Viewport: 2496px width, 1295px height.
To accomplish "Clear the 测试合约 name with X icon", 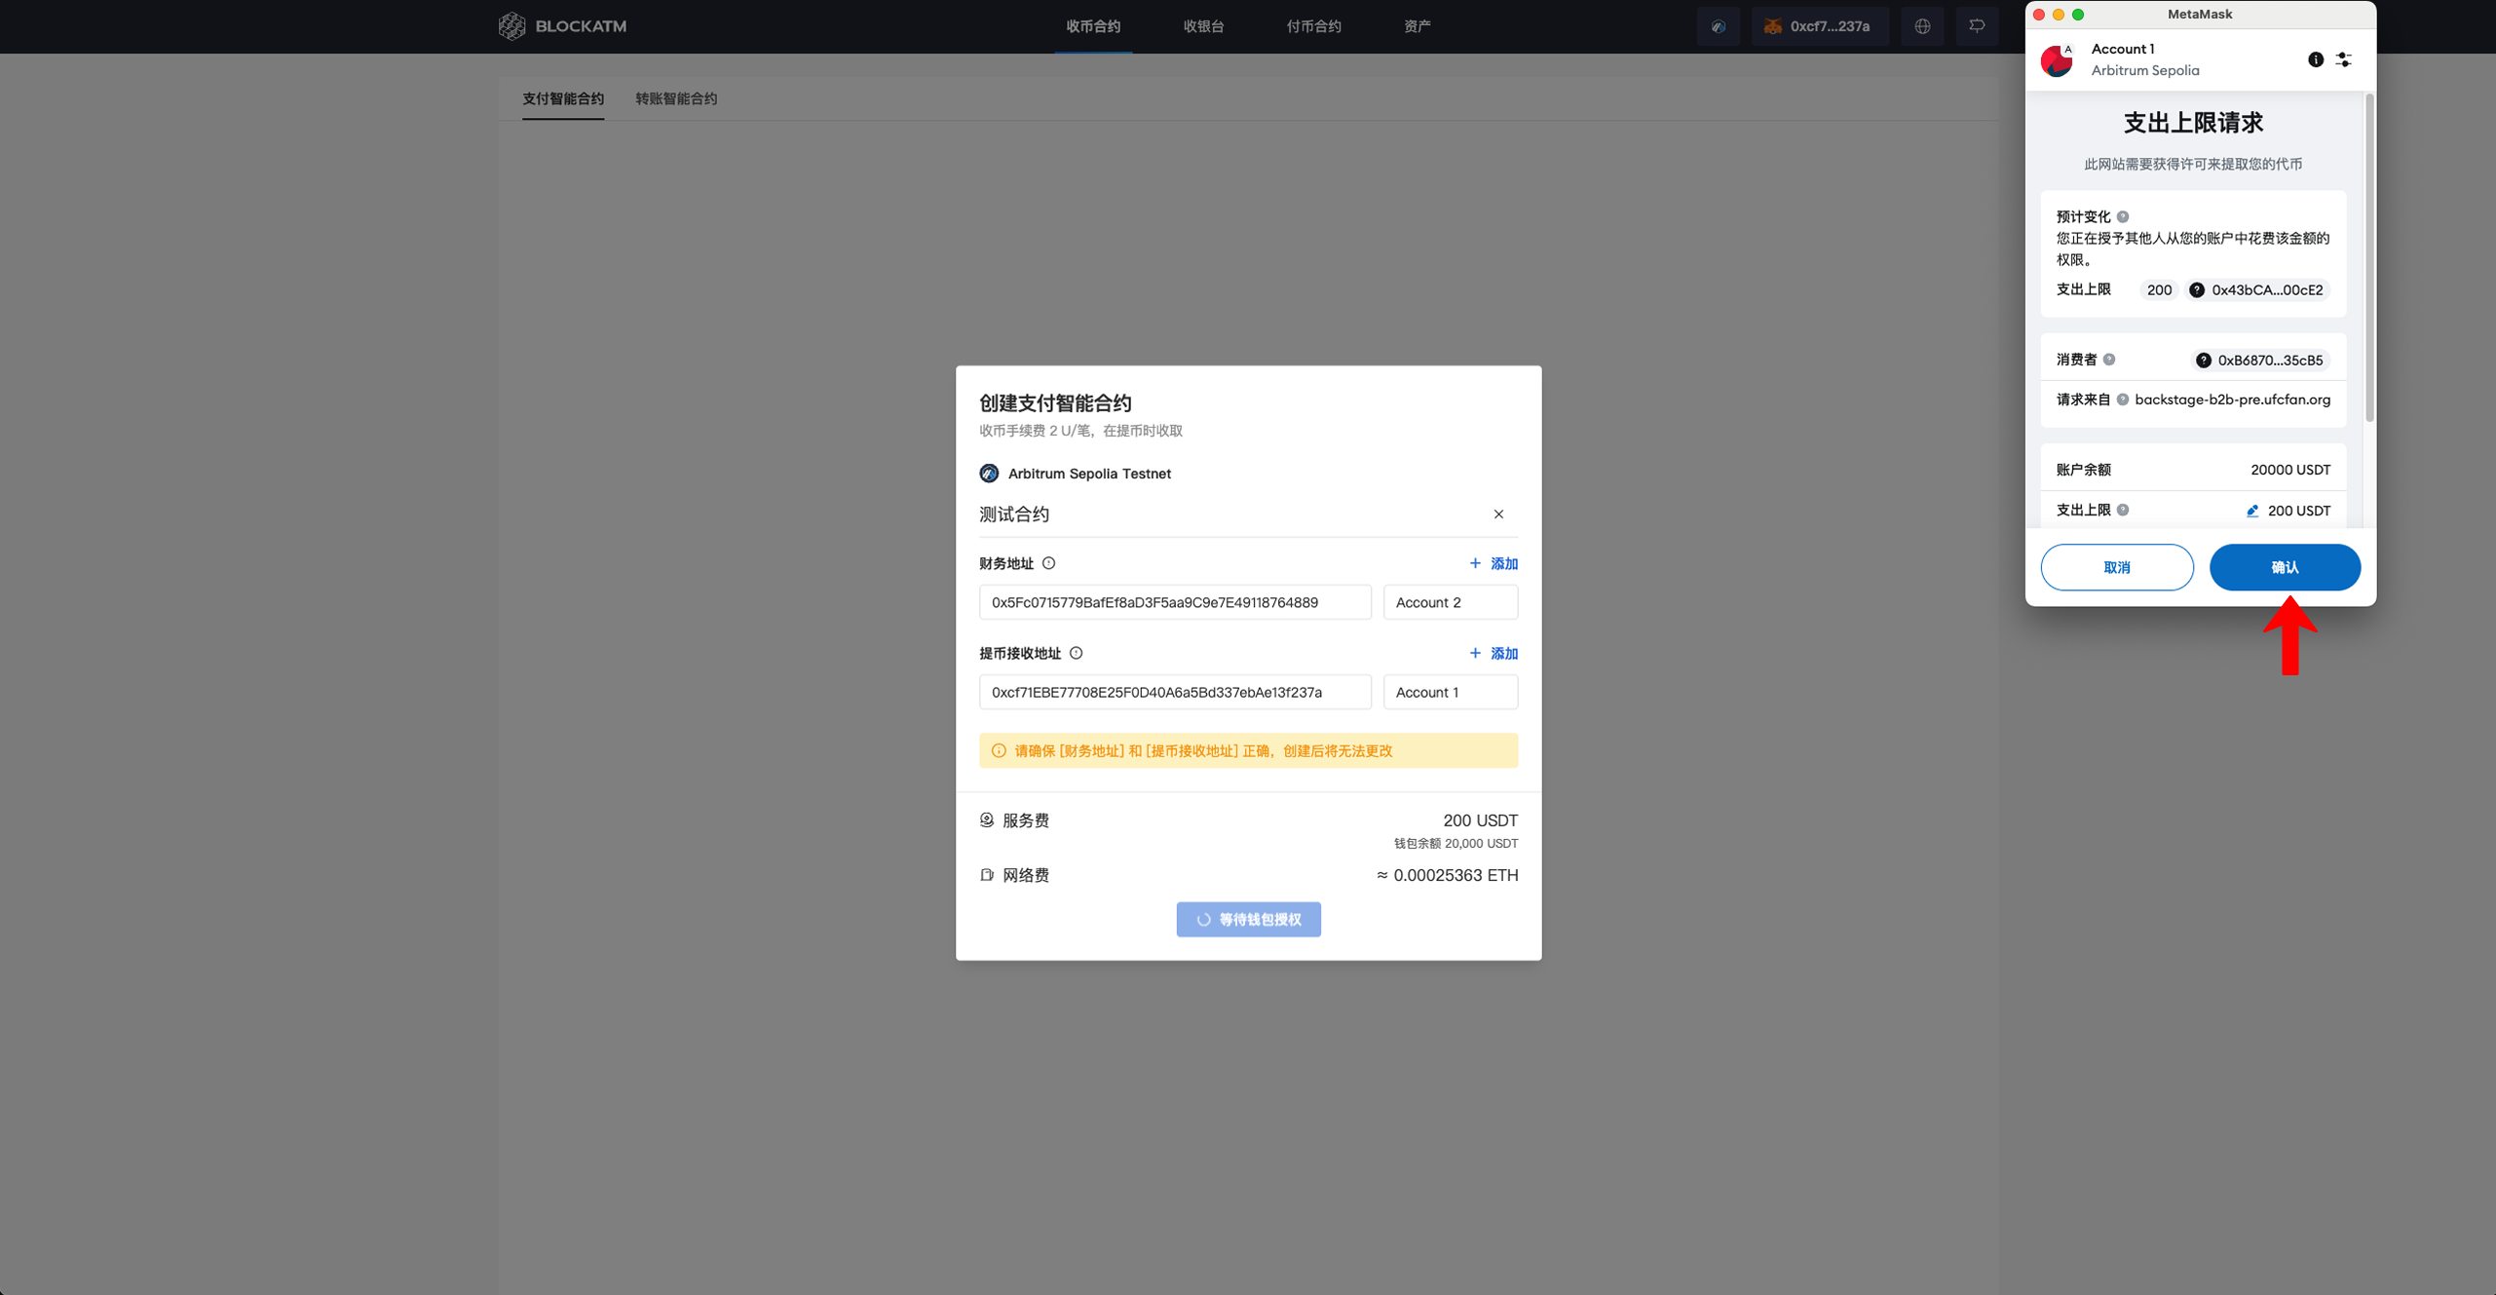I will [1498, 514].
